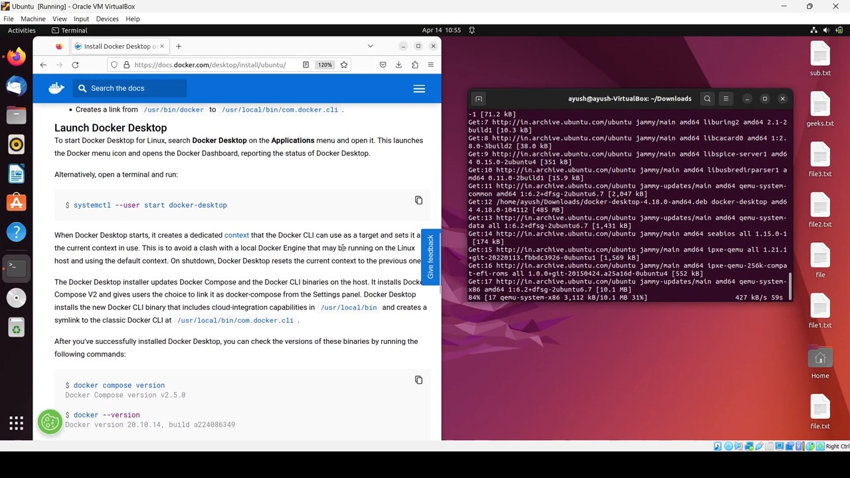Open the Give feedback side tab
Viewport: 850px width, 478px height.
click(430, 256)
